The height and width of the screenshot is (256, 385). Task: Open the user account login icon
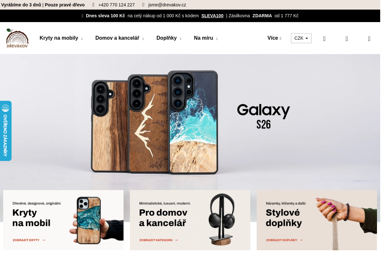[x=347, y=39]
